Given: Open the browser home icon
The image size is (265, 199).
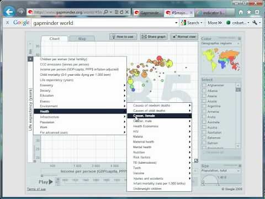Looking at the screenshot, I should 241,12.
